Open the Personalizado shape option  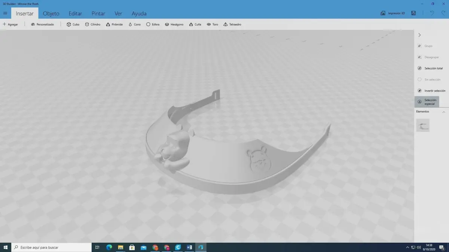pyautogui.click(x=43, y=24)
